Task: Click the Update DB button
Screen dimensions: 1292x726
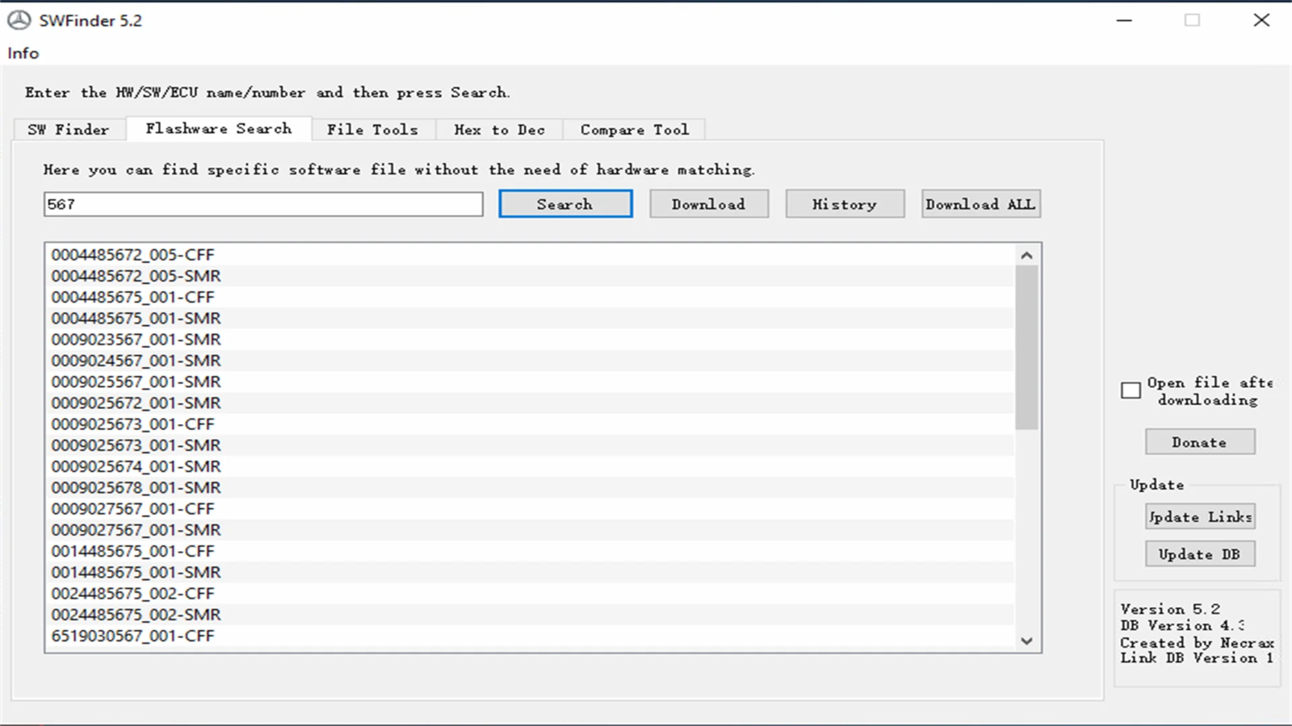Action: (x=1200, y=554)
